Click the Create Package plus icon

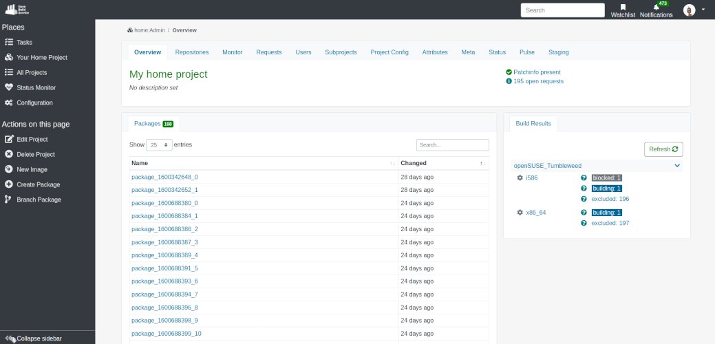click(x=9, y=184)
